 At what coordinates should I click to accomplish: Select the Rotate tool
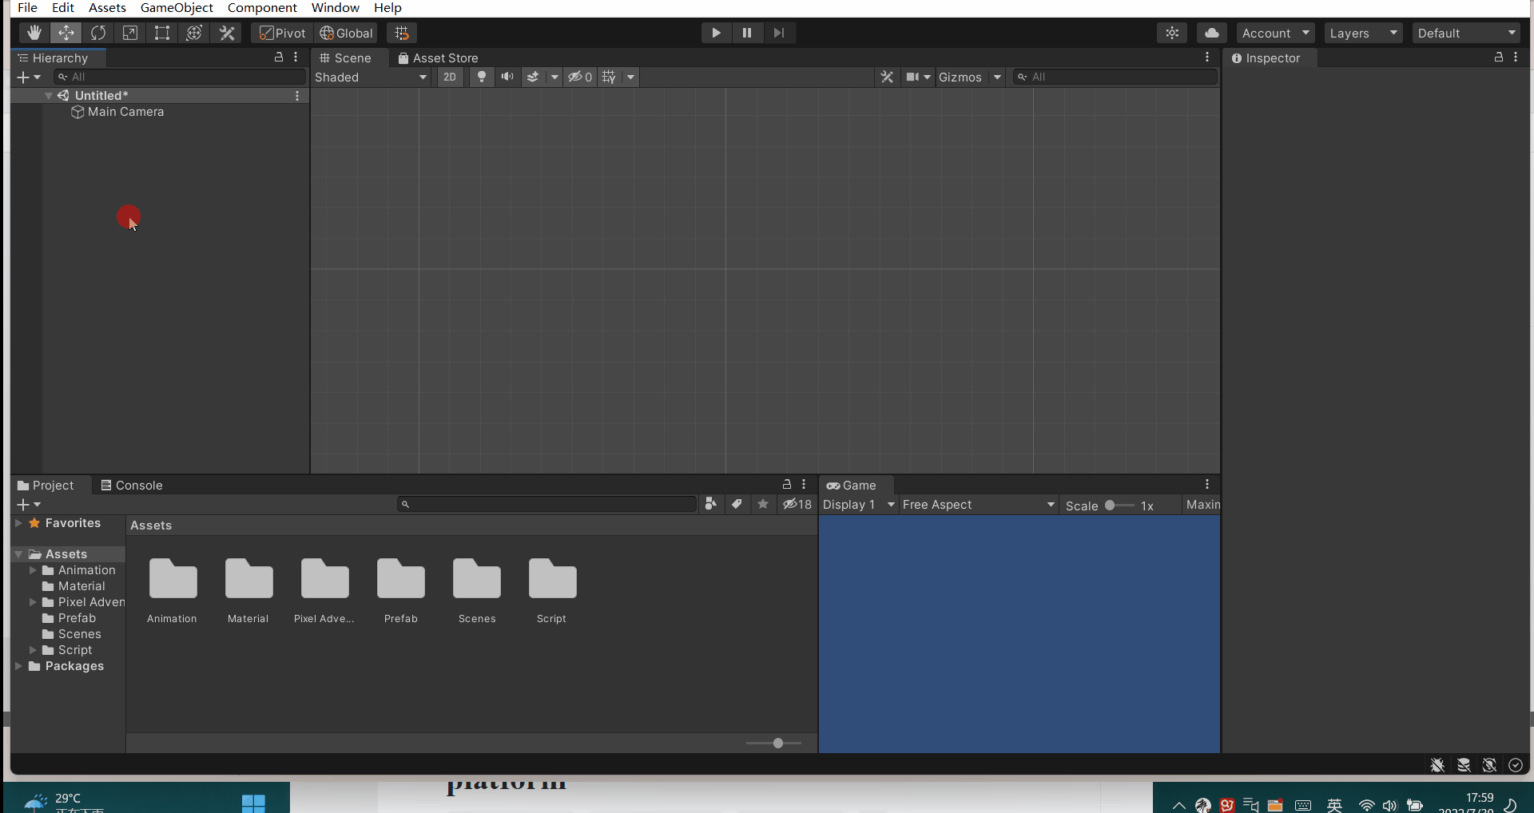pyautogui.click(x=97, y=33)
